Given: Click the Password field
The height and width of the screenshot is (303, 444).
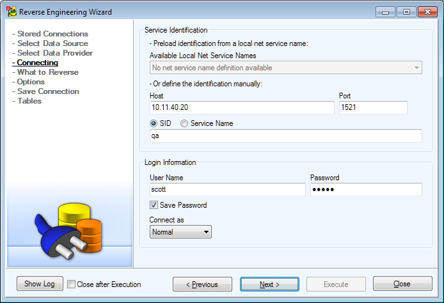Looking at the screenshot, I should coord(366,189).
